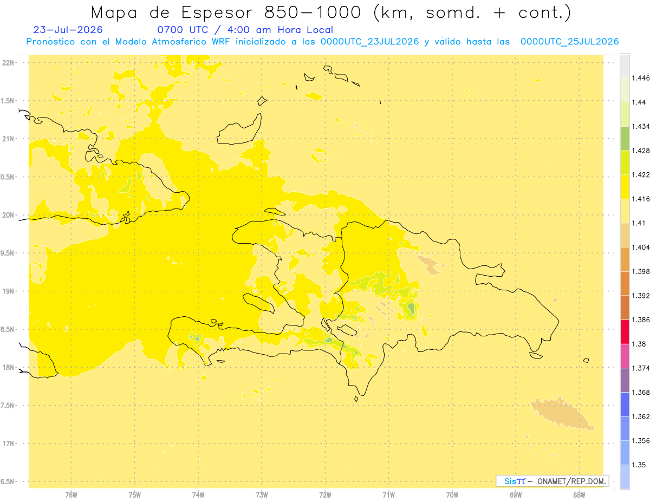Click the legend value '1.368'
650x502 pixels.
(x=641, y=392)
